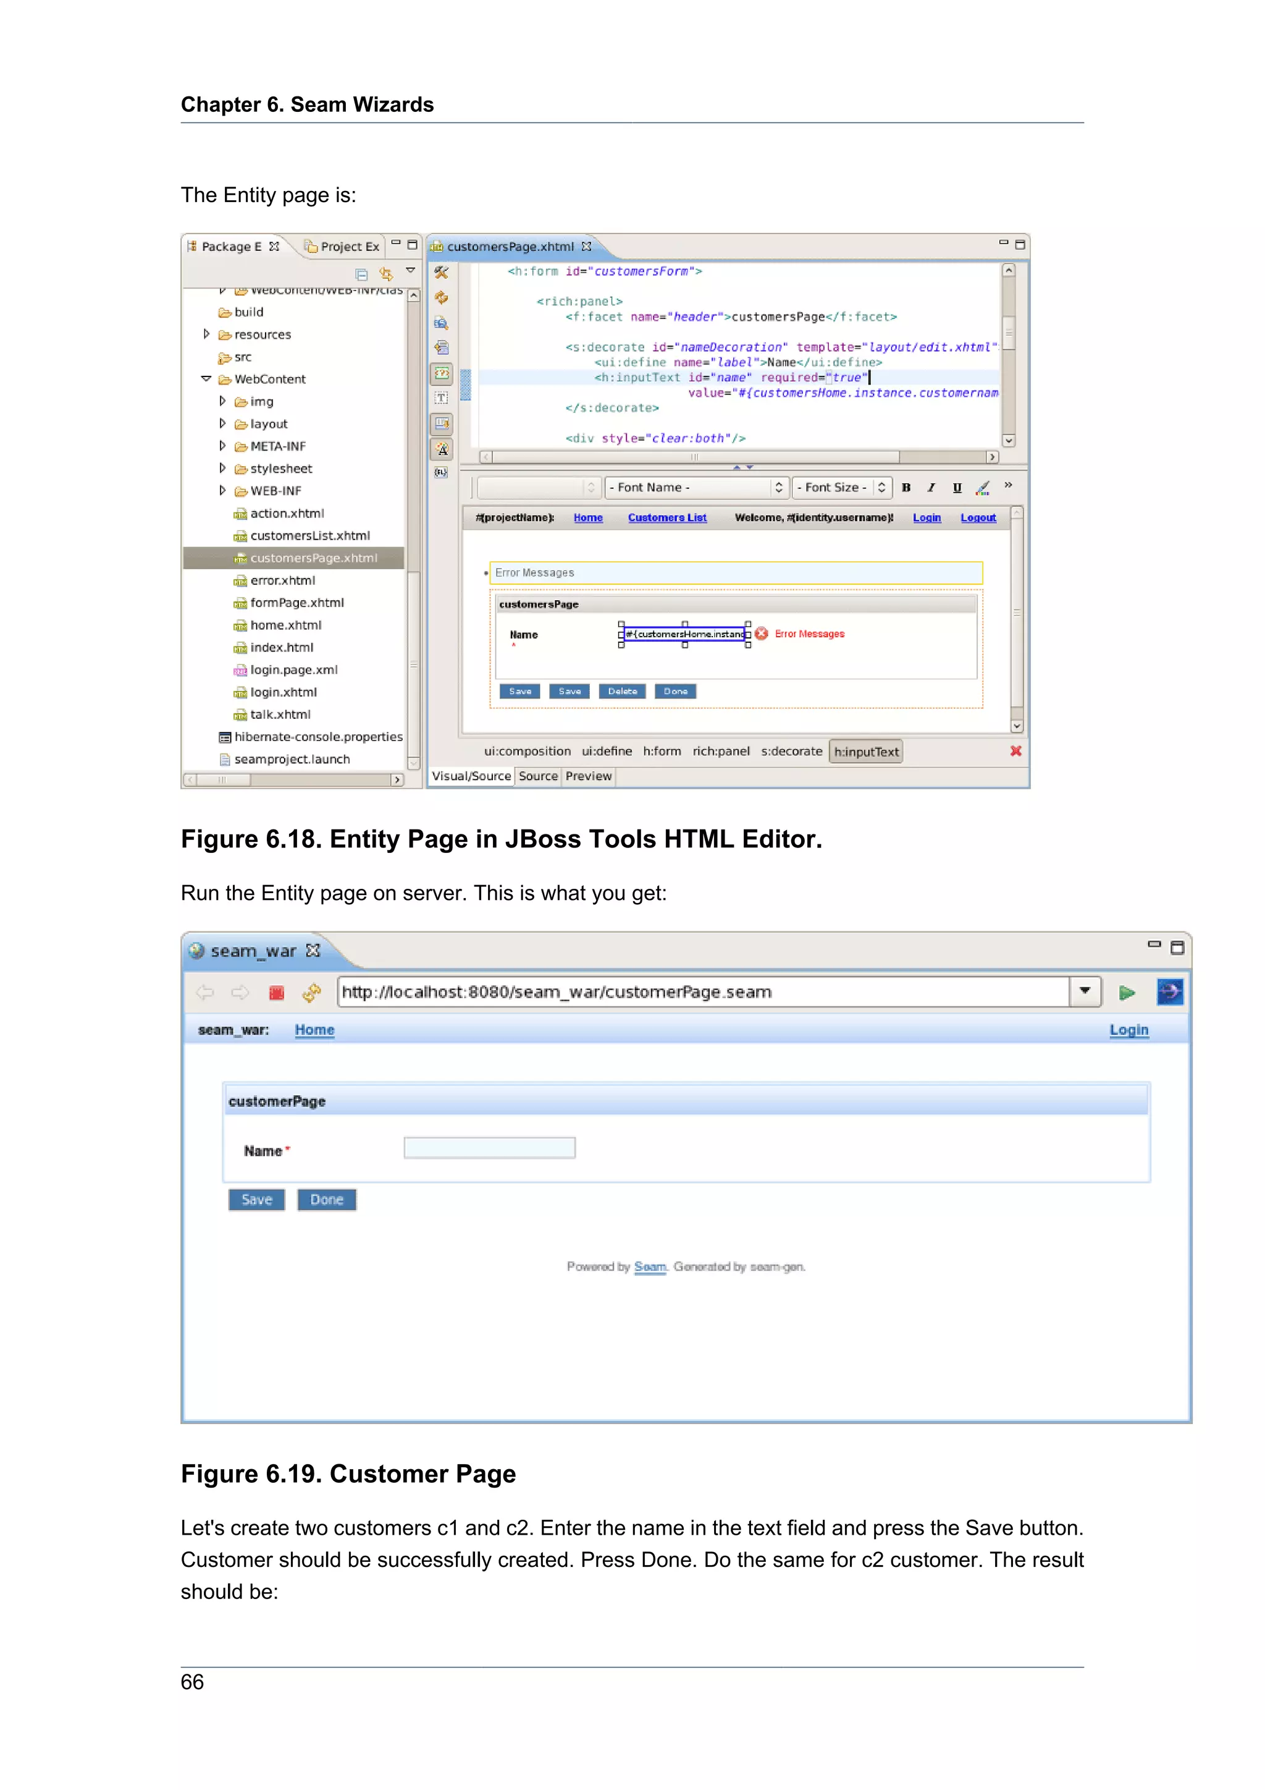1265x1790 pixels.
Task: Expand the META-INF folder
Action: [x=223, y=446]
